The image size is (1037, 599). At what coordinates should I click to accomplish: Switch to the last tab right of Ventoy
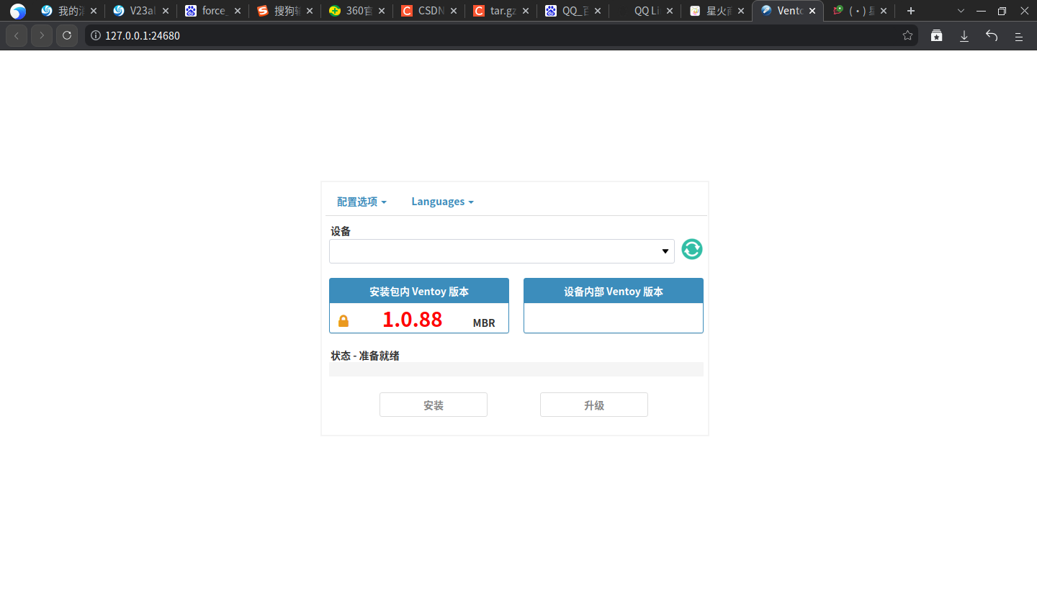[x=860, y=11]
